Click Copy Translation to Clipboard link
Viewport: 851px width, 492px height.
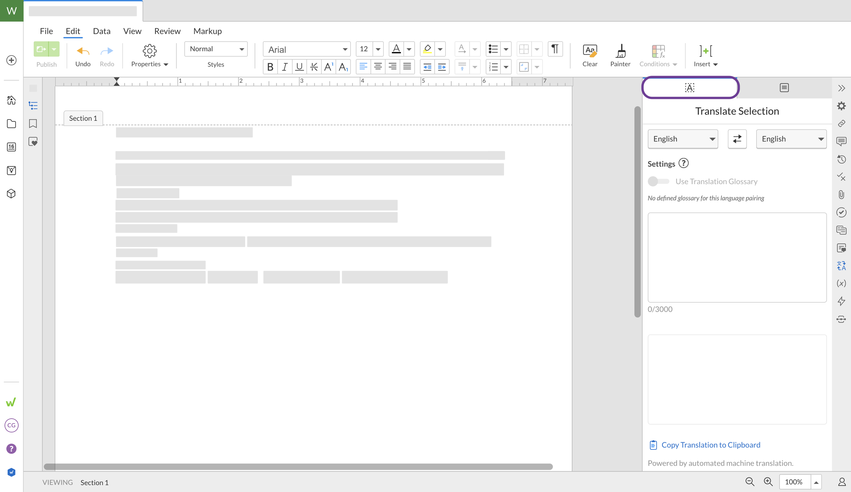710,445
